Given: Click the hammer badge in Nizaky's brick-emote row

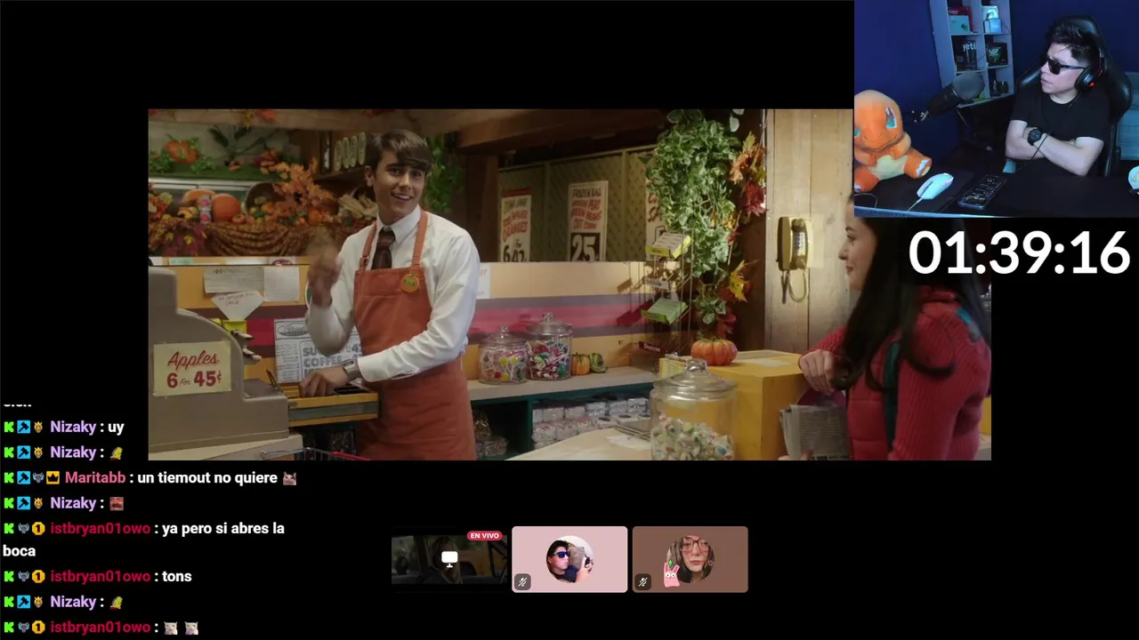Looking at the screenshot, I should pyautogui.click(x=24, y=503).
